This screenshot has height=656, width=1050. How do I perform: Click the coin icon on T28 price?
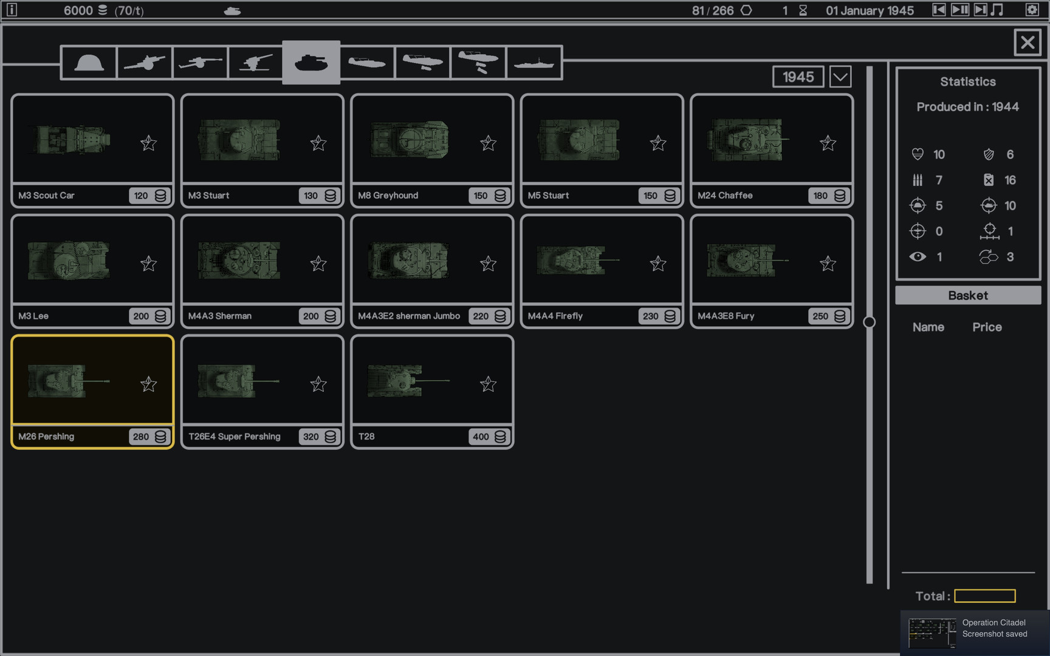coord(500,437)
